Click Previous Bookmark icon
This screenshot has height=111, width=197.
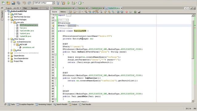tap(105, 12)
